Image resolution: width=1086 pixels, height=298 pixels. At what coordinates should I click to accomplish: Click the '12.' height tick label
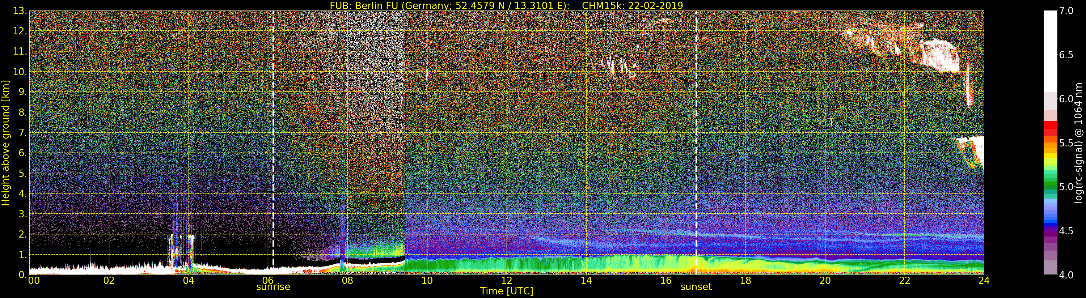point(20,31)
